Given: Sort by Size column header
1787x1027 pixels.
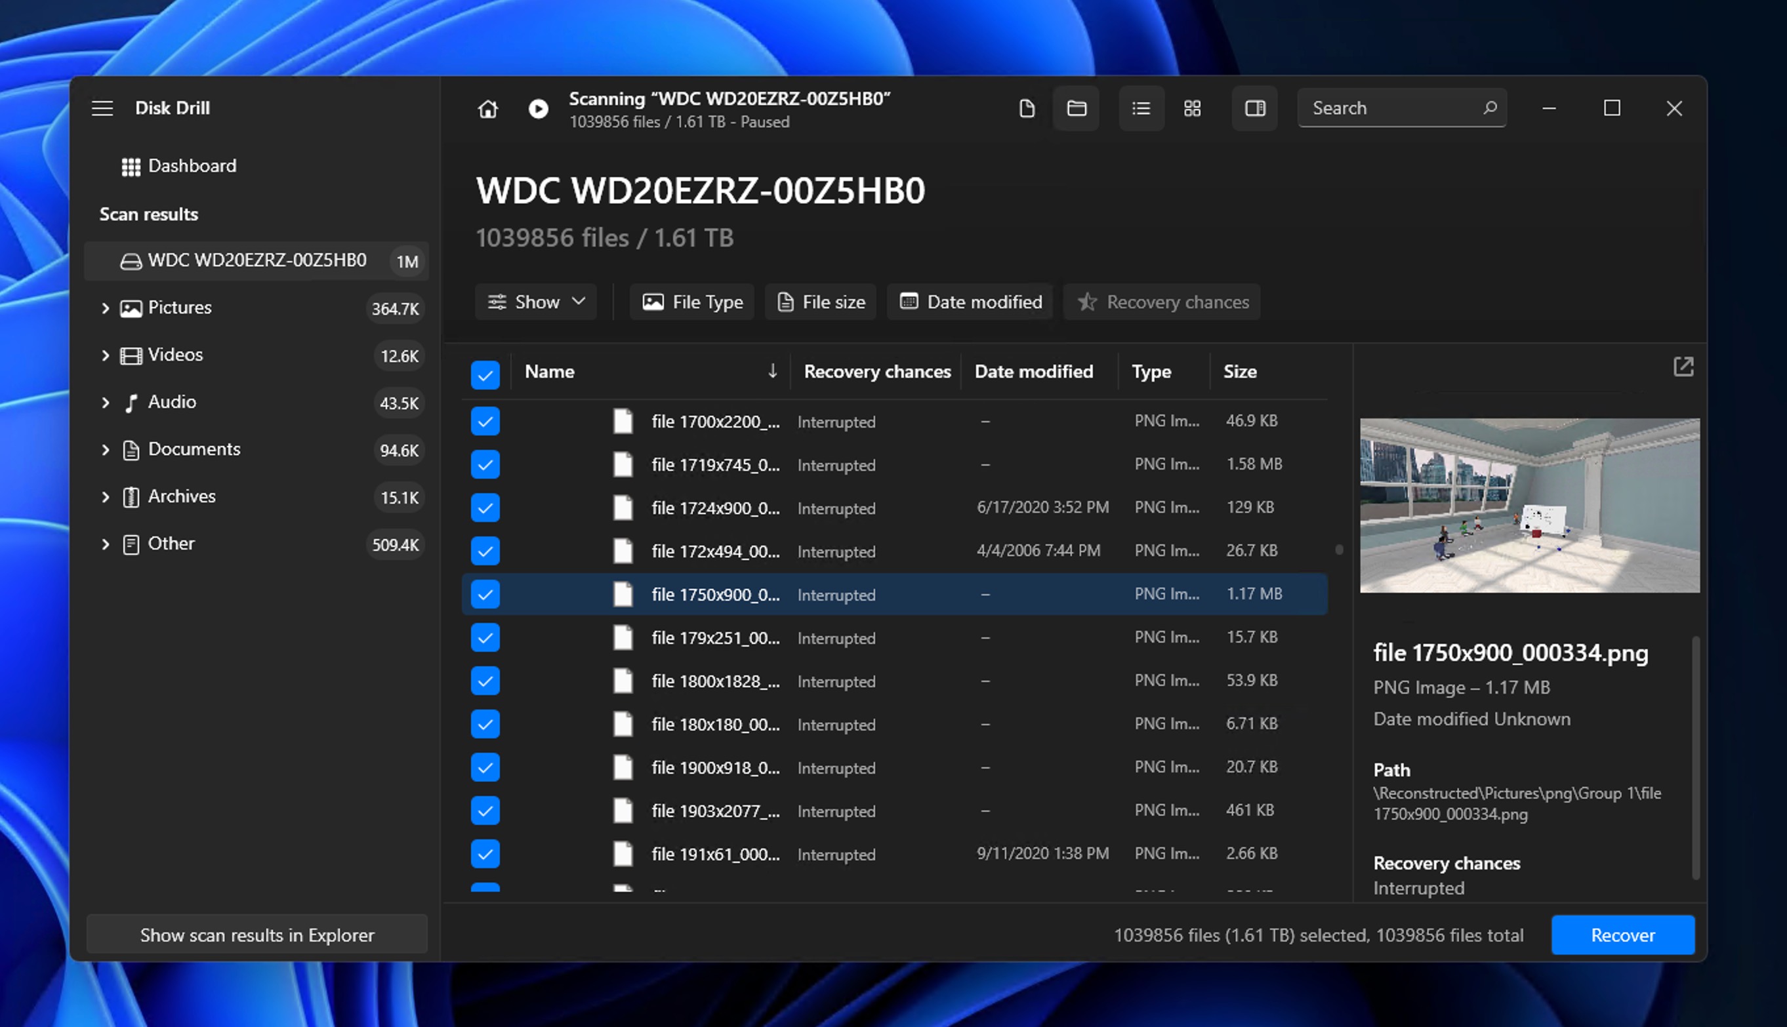Looking at the screenshot, I should click(1239, 372).
